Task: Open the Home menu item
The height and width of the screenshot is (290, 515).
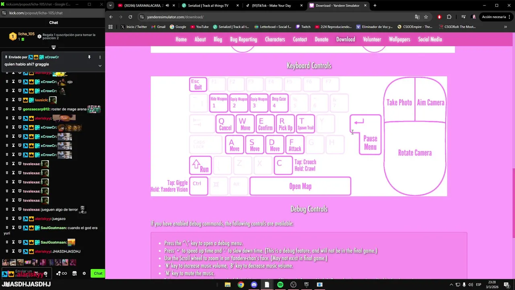Action: (x=181, y=39)
